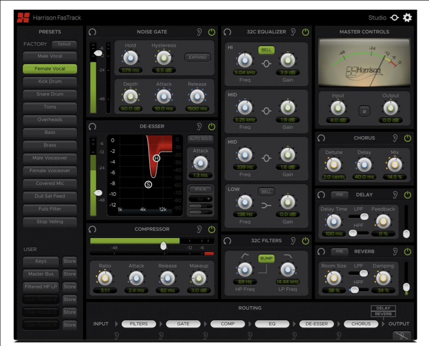Click the EXPAND button in Noise Gate
429x346 pixels.
point(197,57)
